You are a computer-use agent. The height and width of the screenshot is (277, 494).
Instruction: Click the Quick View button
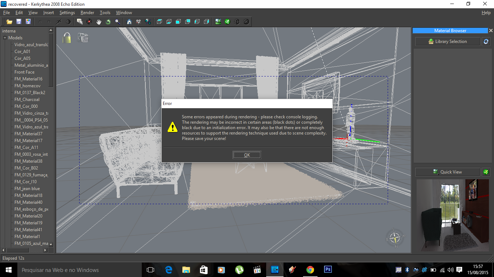(447, 172)
